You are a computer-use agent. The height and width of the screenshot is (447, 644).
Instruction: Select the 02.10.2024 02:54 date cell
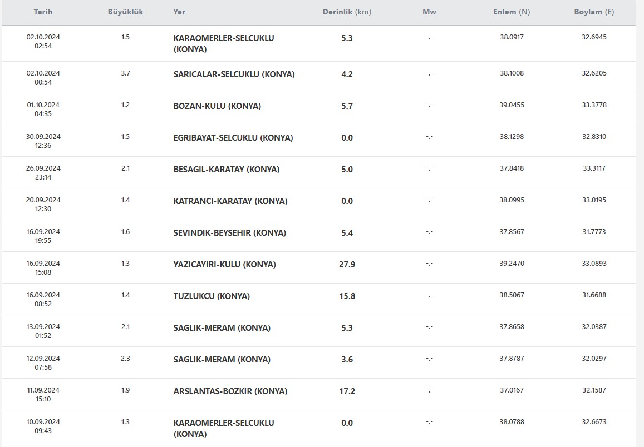pos(43,41)
